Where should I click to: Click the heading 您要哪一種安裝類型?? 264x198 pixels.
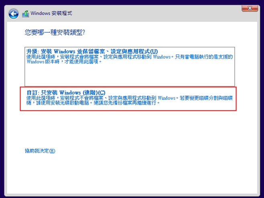click(x=55, y=32)
